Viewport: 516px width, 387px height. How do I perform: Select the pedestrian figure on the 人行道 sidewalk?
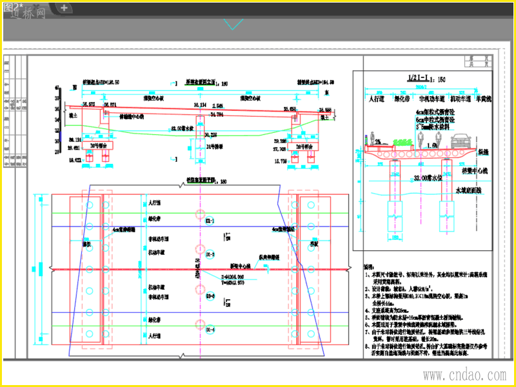372,138
